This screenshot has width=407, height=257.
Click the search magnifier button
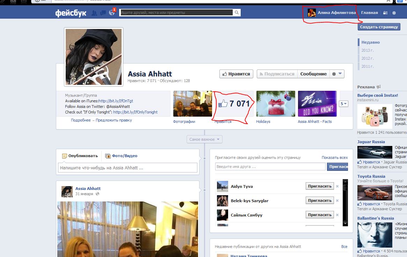[x=237, y=13]
